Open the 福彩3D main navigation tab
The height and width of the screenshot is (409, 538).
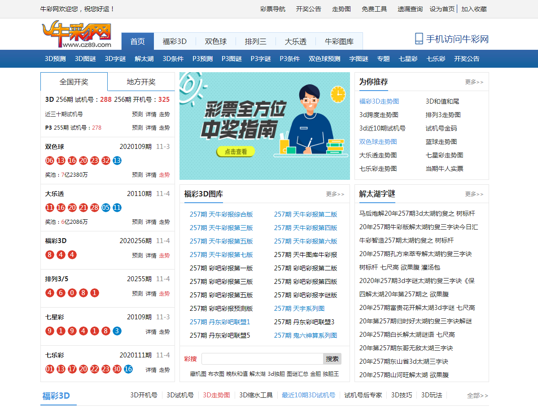click(175, 42)
